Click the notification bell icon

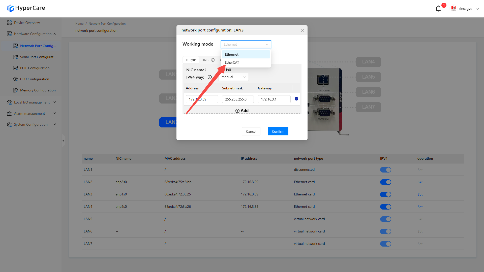[438, 9]
